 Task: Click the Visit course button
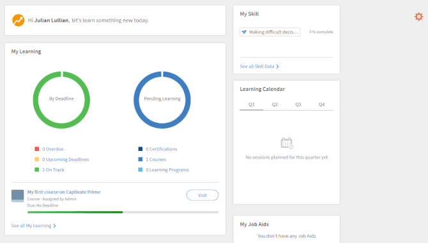click(203, 195)
